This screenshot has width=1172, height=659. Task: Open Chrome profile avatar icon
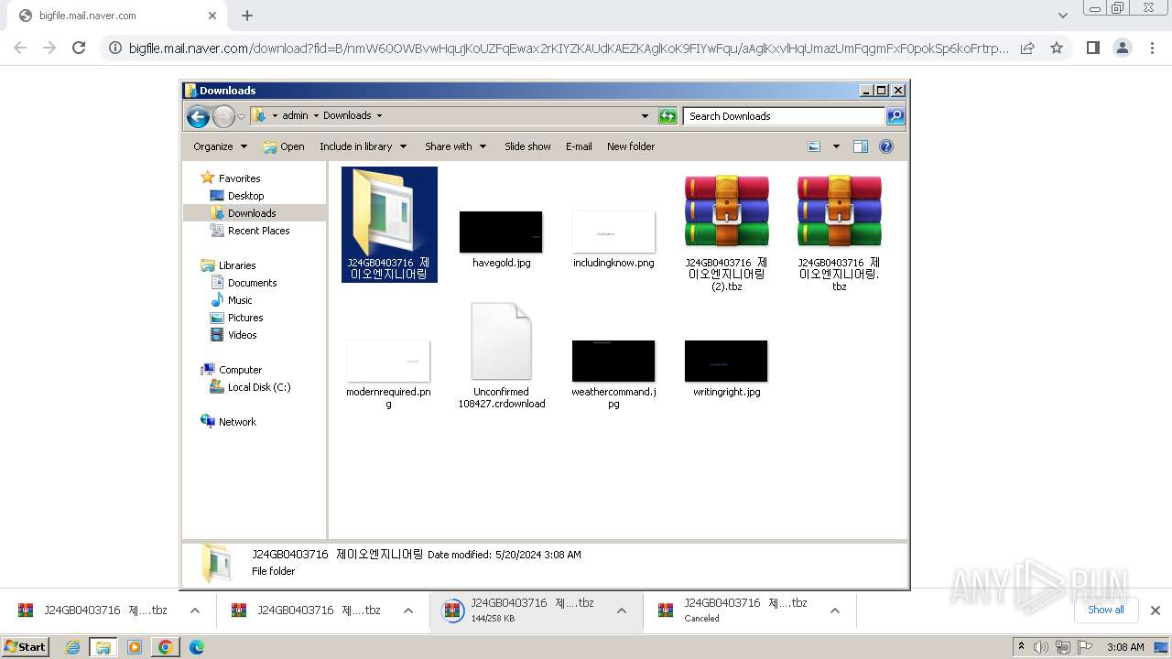(1123, 48)
